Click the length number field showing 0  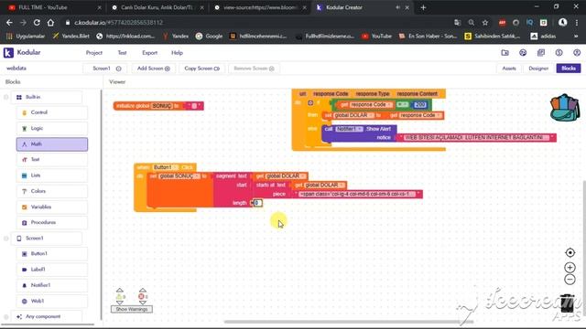point(257,203)
